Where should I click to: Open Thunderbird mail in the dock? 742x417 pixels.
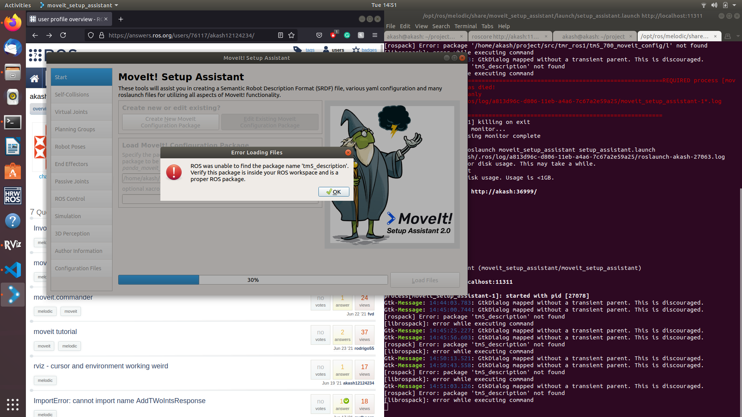pos(13,47)
